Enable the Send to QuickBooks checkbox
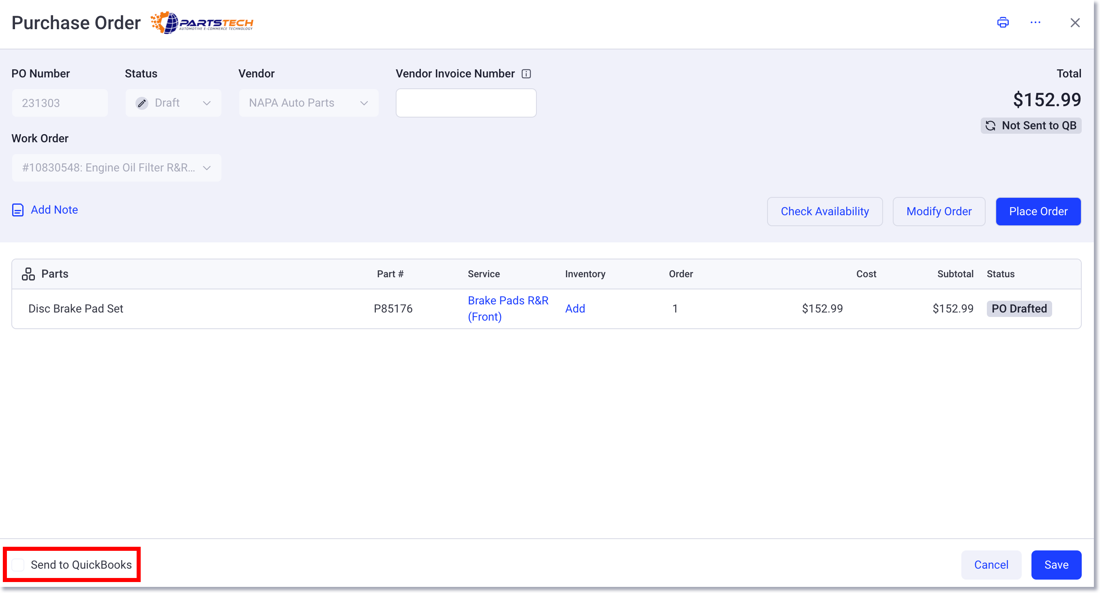The height and width of the screenshot is (595, 1102). [x=17, y=565]
